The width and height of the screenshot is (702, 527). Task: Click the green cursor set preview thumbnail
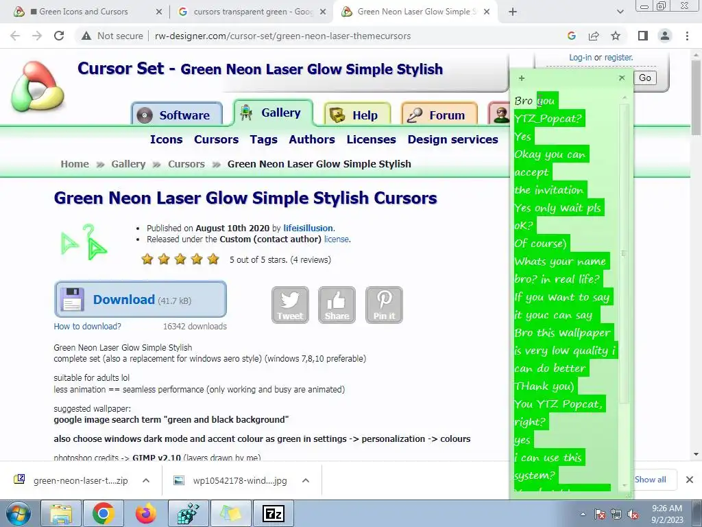84,242
